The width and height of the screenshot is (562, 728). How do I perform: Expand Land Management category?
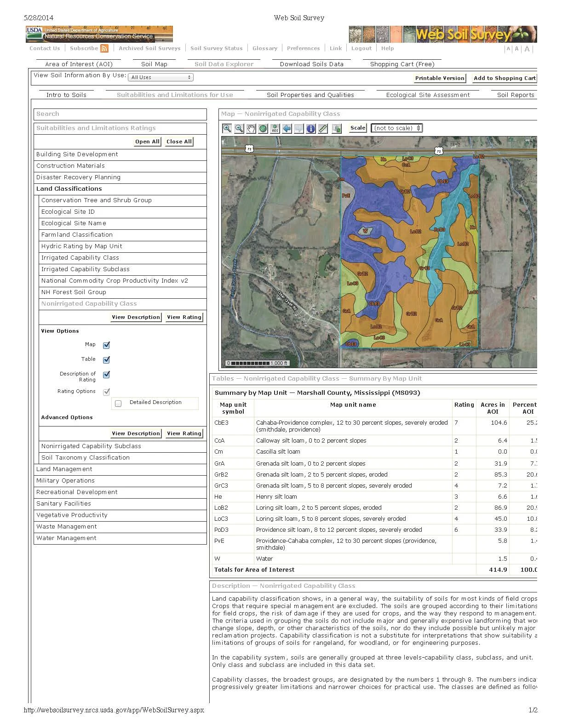pos(120,469)
